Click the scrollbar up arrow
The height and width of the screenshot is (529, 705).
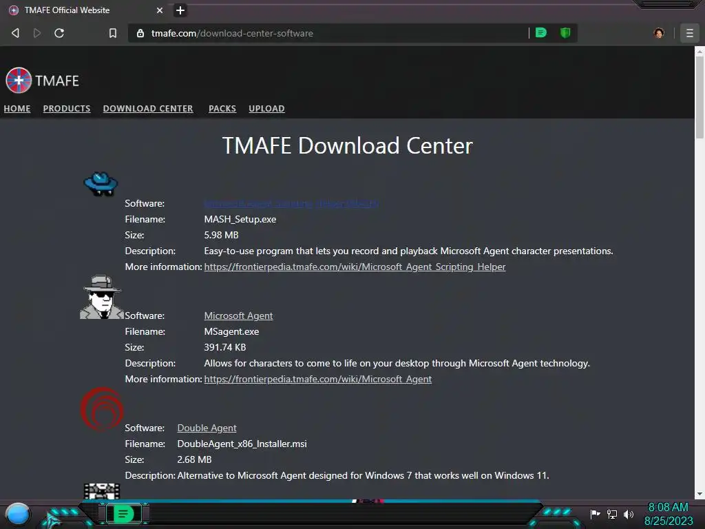pyautogui.click(x=699, y=51)
